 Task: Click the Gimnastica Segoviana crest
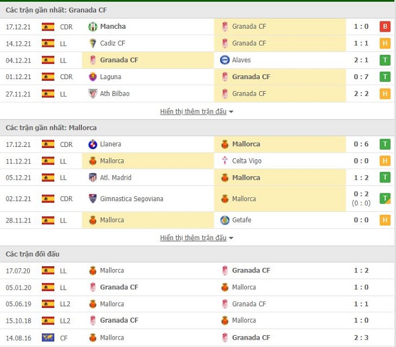click(93, 198)
